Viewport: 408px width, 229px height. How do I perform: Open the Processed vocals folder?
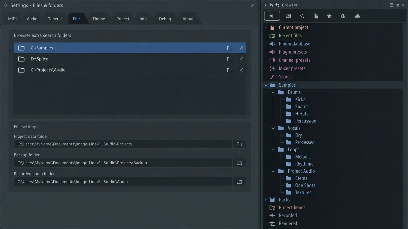coord(305,142)
